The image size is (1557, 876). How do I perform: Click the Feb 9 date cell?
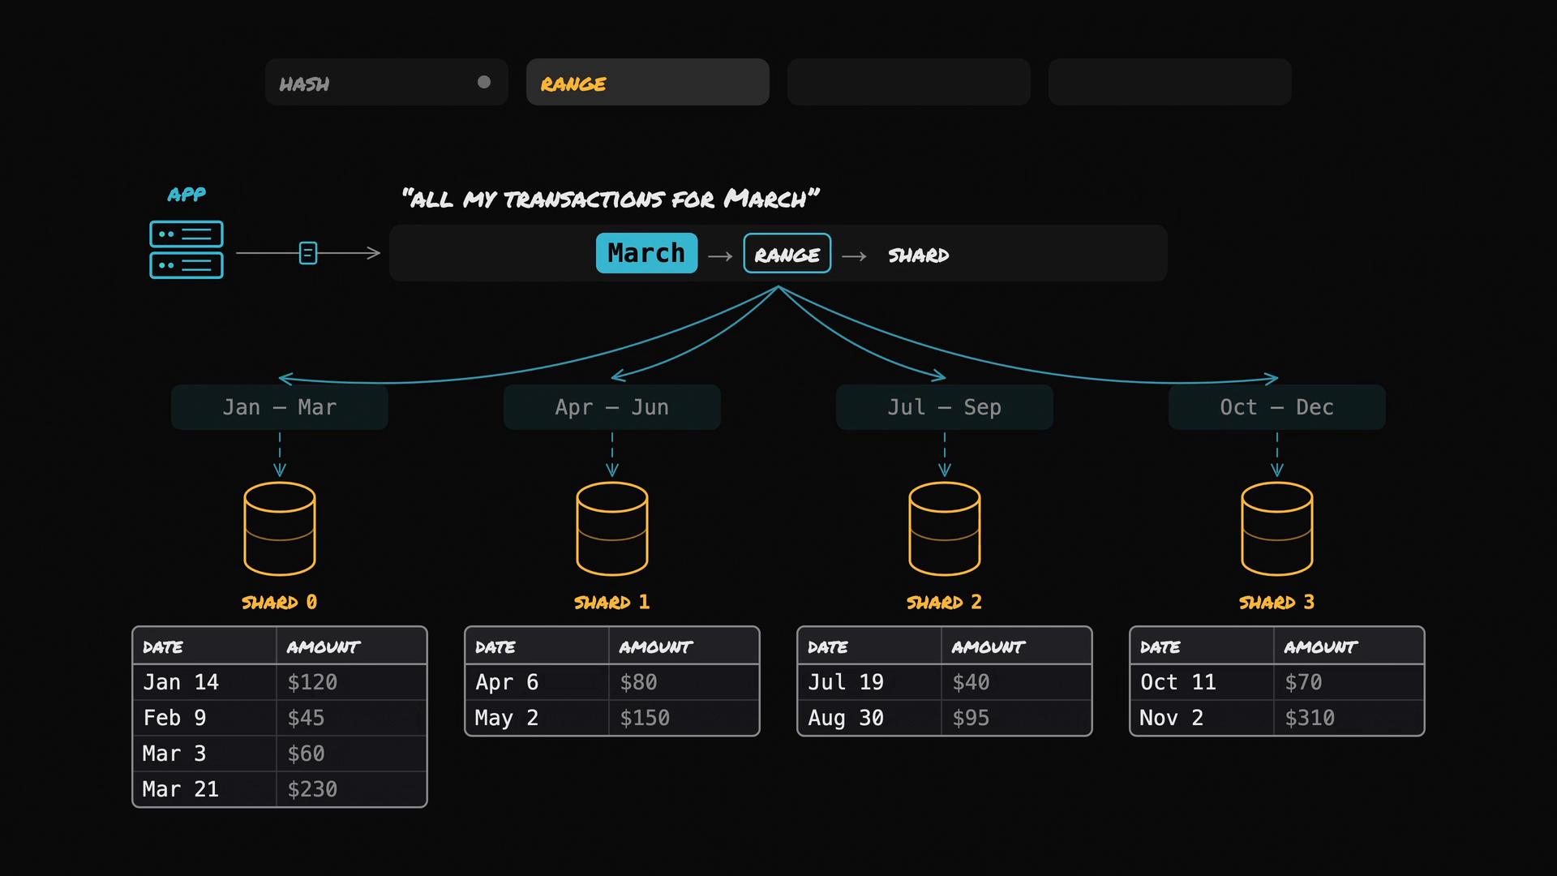click(204, 718)
